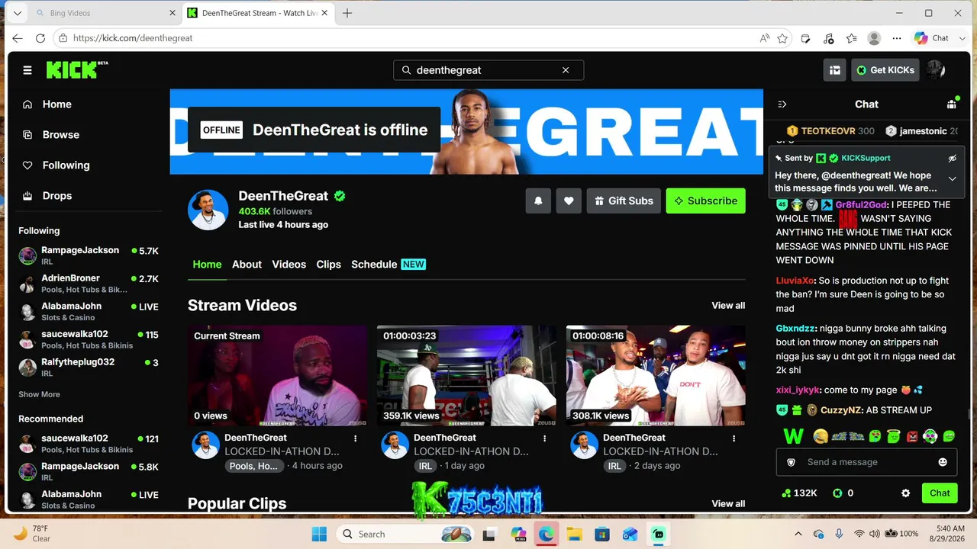Hide the pinned KICKSupport message
This screenshot has width=977, height=549.
(x=952, y=159)
